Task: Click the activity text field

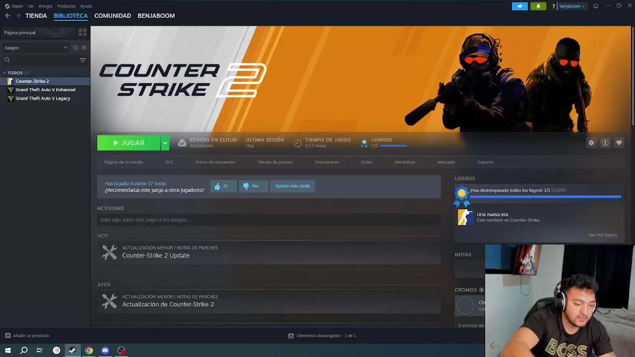Action: tap(269, 220)
